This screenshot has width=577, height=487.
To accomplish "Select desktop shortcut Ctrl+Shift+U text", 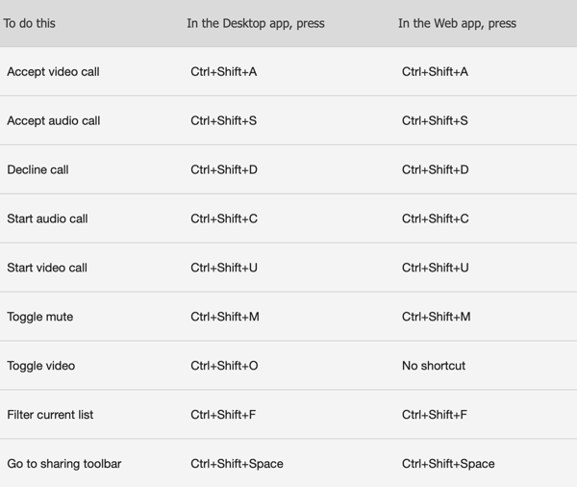I will click(x=224, y=268).
